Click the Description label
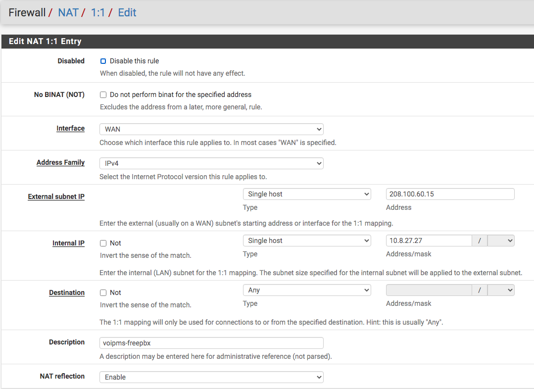Screen dimensions: 534x389 pos(67,342)
